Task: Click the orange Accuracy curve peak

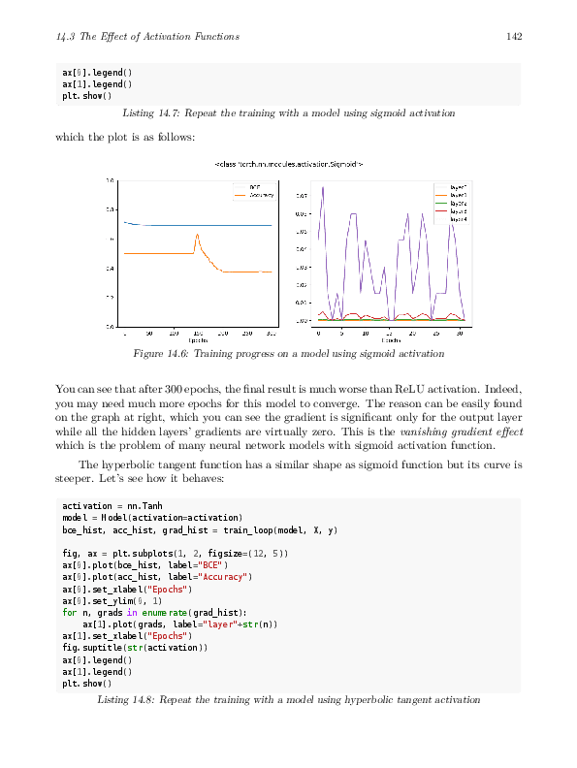Action: point(197,236)
